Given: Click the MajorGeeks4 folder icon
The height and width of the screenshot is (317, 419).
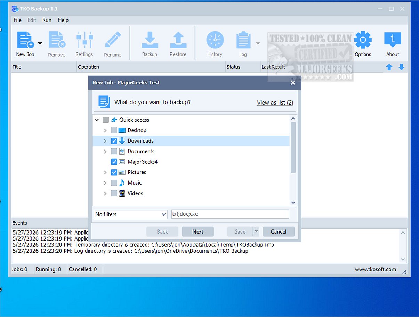Looking at the screenshot, I should pos(122,162).
